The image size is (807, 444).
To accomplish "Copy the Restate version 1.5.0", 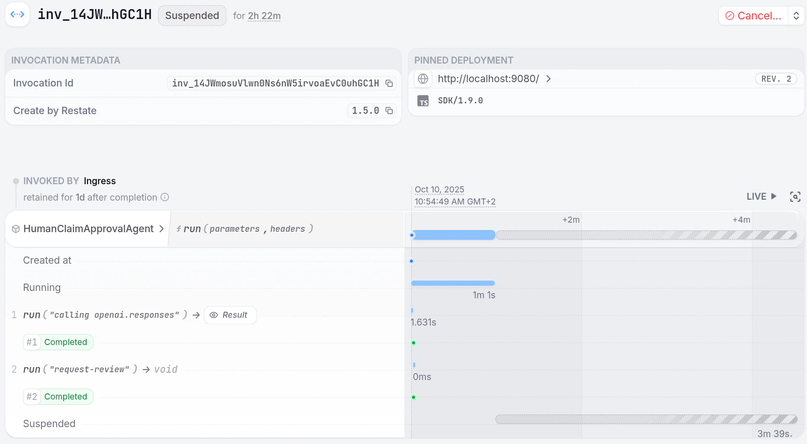I will 389,111.
